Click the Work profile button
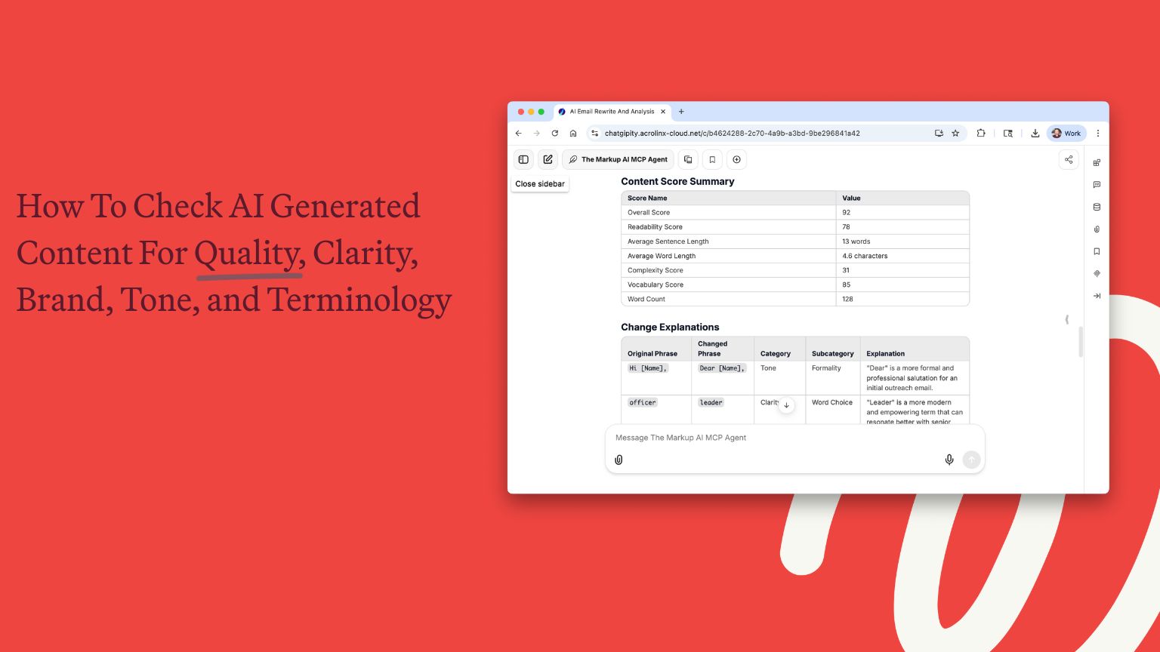The image size is (1160, 652). point(1066,133)
